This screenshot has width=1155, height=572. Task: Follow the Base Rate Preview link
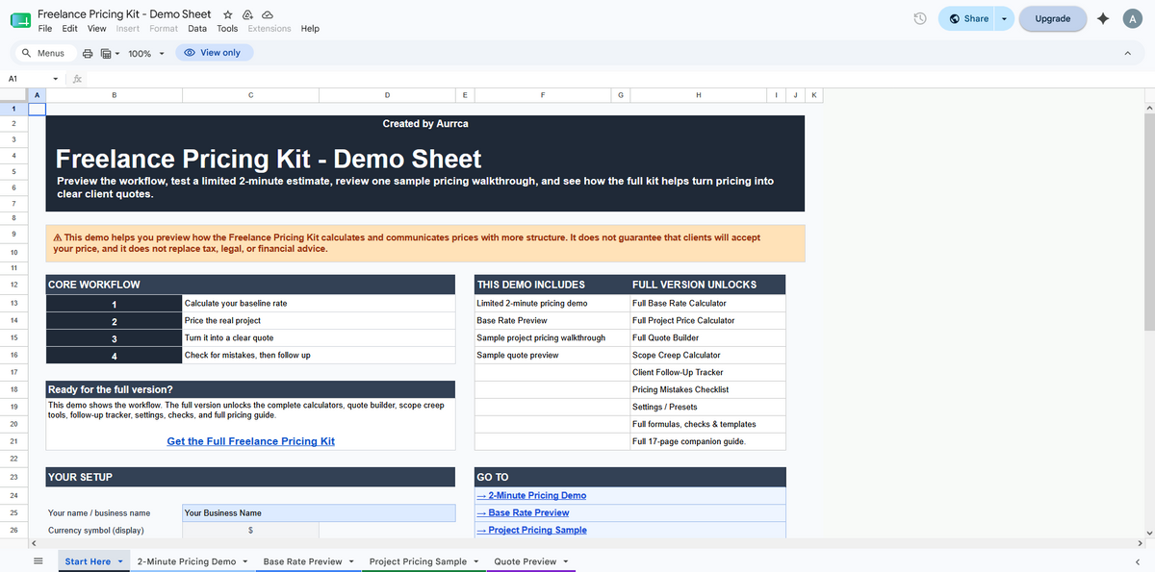523,512
